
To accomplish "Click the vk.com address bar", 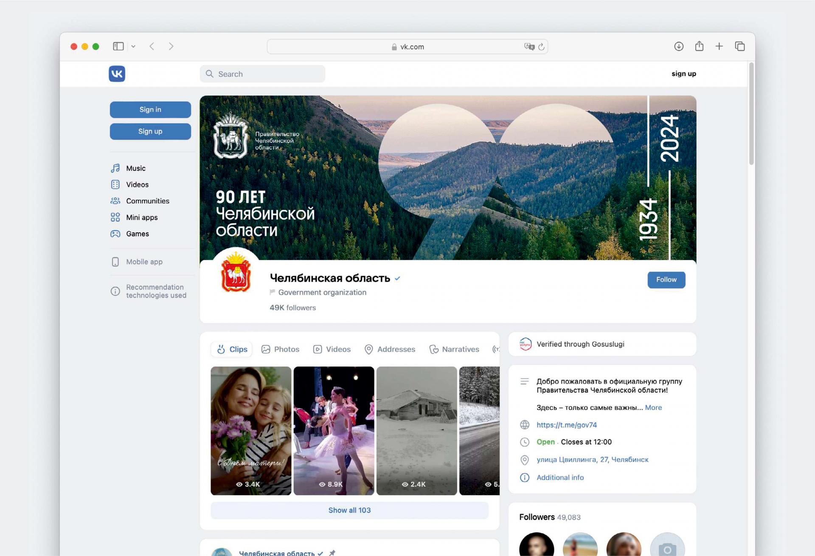I will (x=407, y=47).
